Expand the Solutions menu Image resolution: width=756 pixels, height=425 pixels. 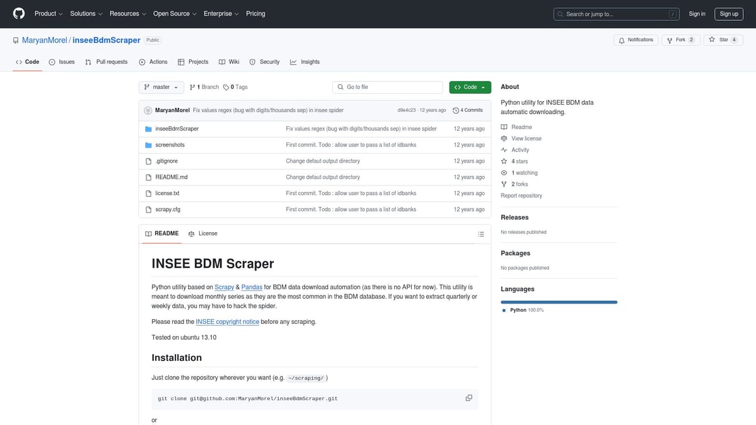pyautogui.click(x=86, y=13)
